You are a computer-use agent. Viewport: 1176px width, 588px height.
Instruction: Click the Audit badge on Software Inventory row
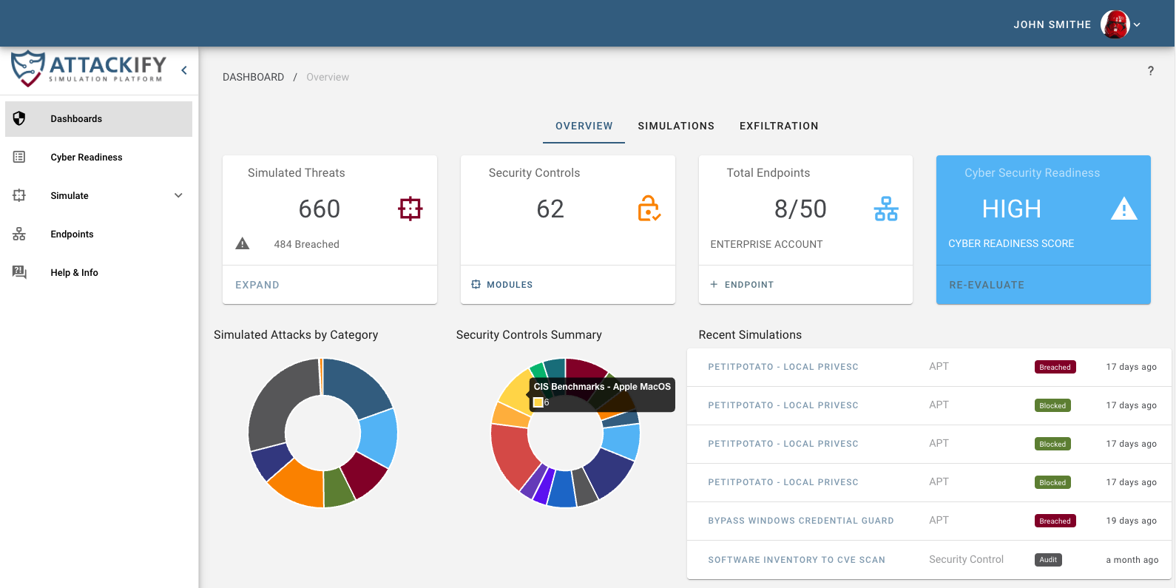pos(1048,560)
